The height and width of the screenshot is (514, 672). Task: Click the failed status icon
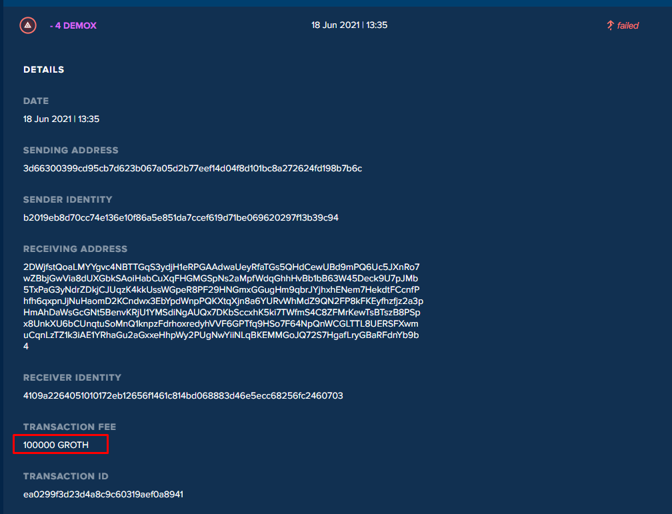[x=611, y=25]
